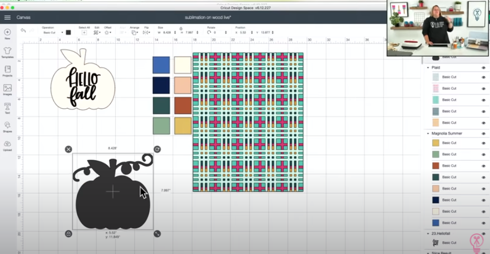
Task: Collapse the 23.Hellofall group
Action: (x=428, y=233)
